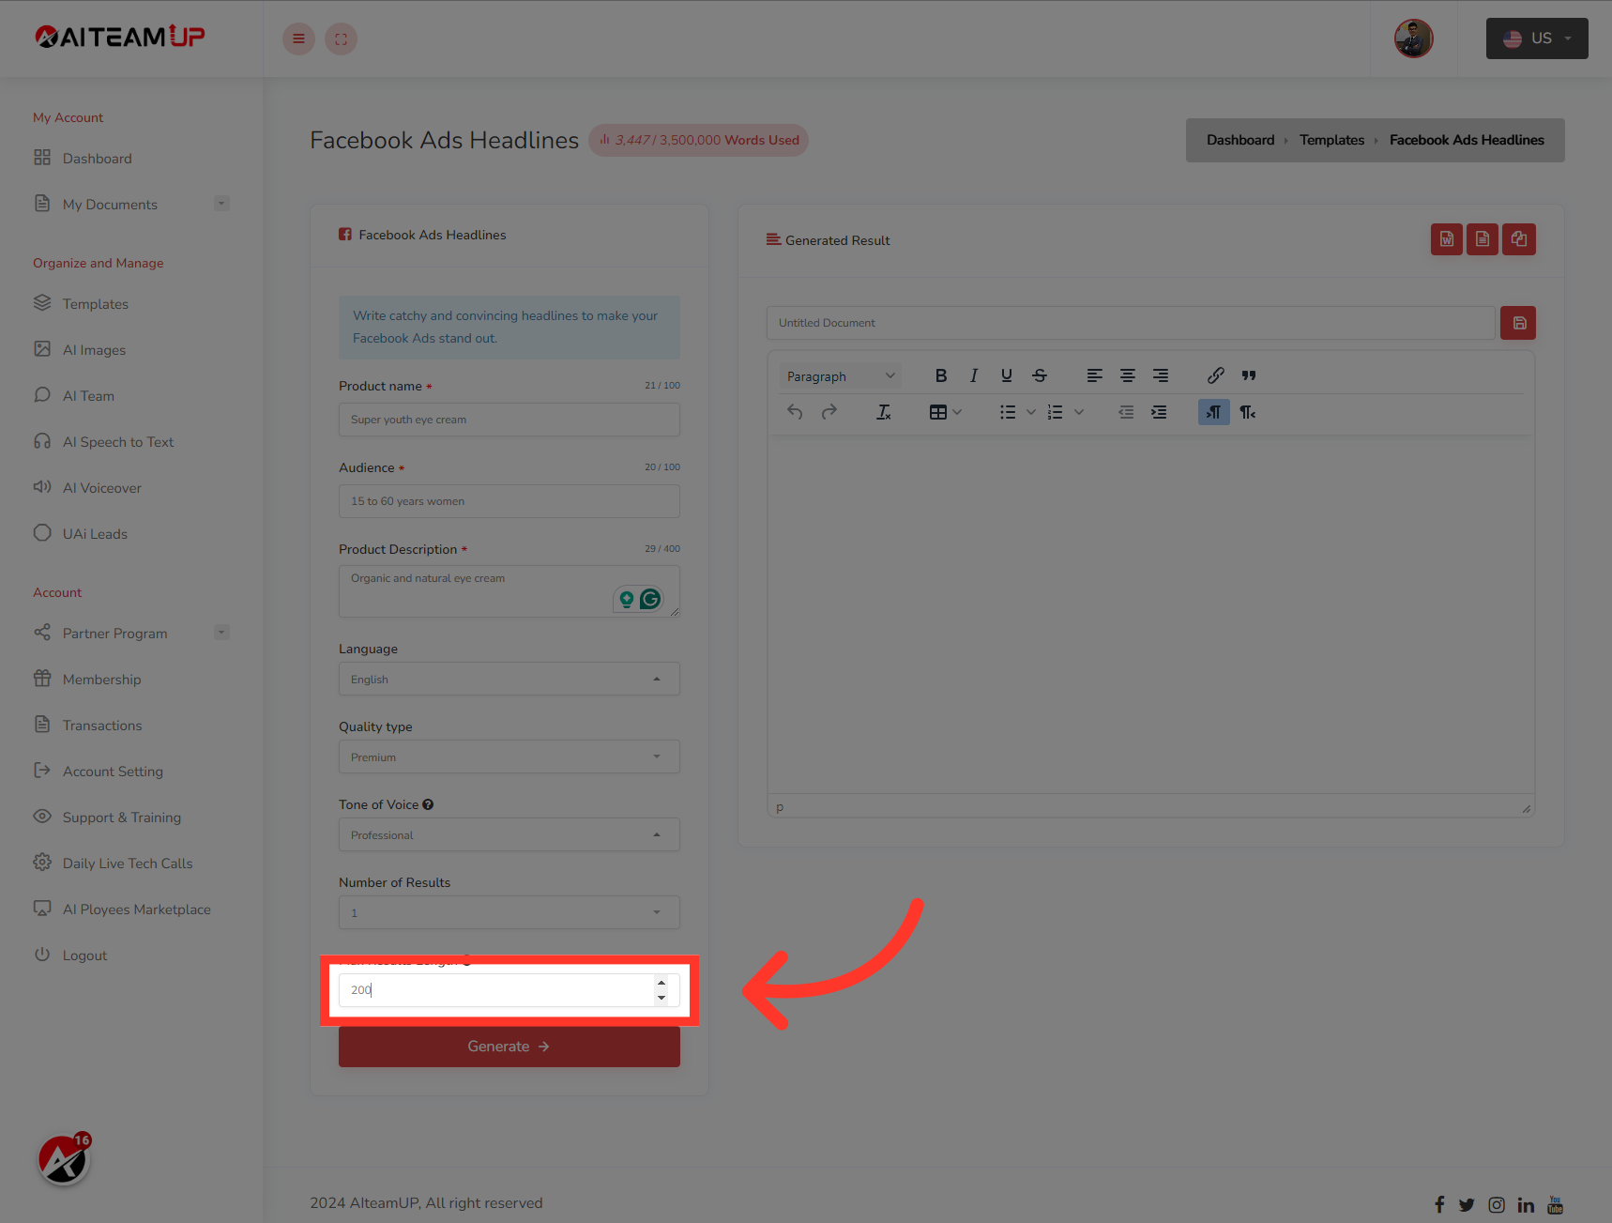Export the generated result as Word document
Viewport: 1612px width, 1223px height.
click(x=1446, y=239)
